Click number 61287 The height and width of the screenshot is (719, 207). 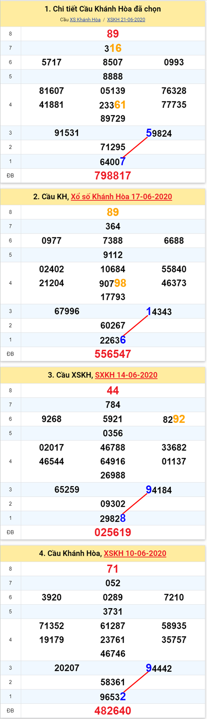[113, 626]
